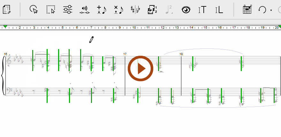281x137 pixels.
Task: Toggle visibility with the eye icon
Action: pos(186,10)
